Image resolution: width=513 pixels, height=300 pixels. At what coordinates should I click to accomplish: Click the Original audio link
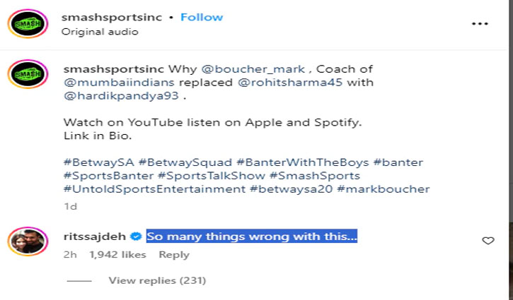(x=100, y=32)
